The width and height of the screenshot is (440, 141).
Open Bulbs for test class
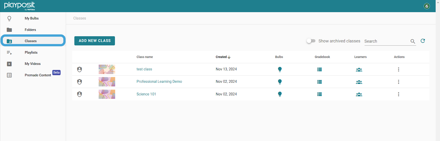pos(280,69)
